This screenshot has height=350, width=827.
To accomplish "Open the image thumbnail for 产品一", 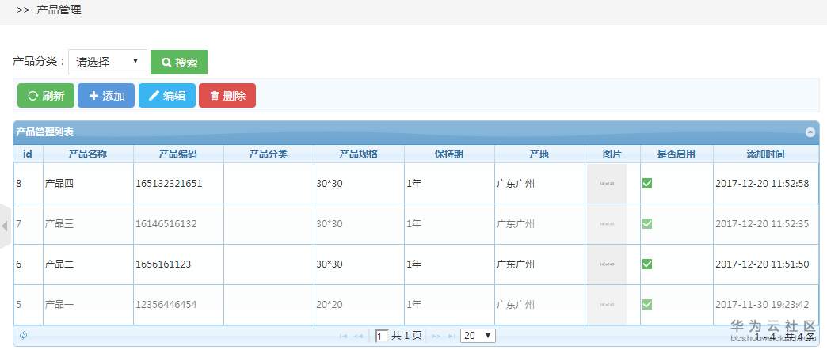I will pyautogui.click(x=607, y=305).
